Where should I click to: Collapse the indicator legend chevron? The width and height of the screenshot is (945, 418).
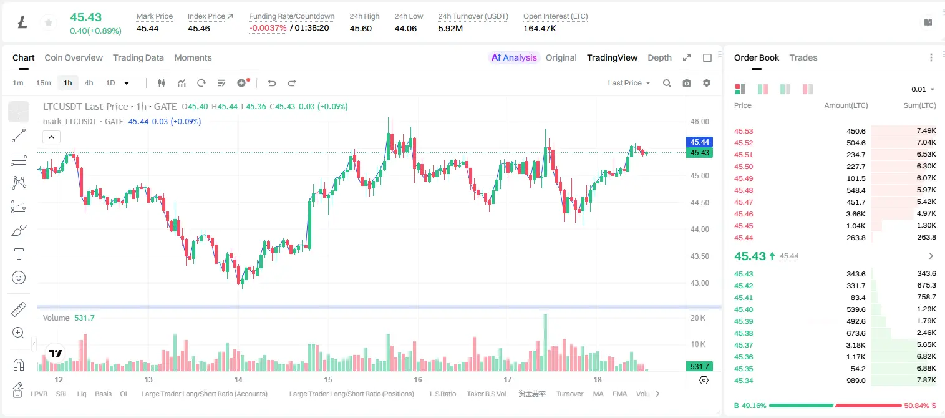(x=51, y=137)
